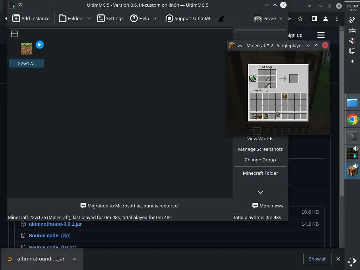Screen dimensions: 360x270
Task: Open the virtual keyboard tray icon
Action: click(x=352, y=30)
